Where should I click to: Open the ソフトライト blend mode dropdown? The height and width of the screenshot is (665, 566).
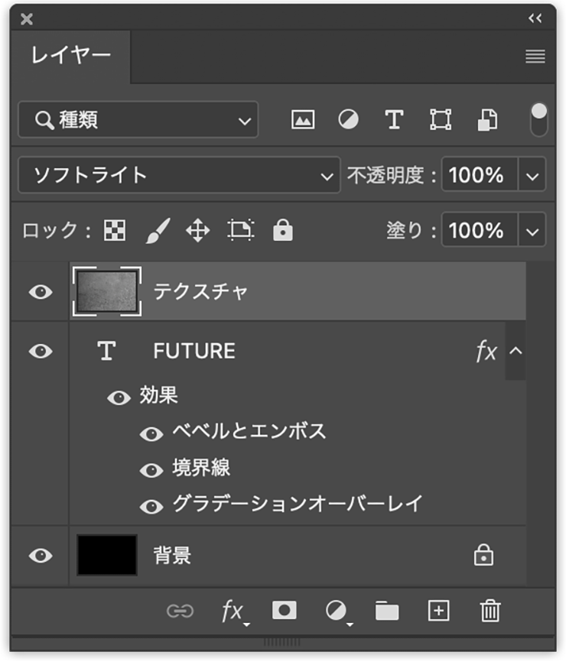pos(179,175)
